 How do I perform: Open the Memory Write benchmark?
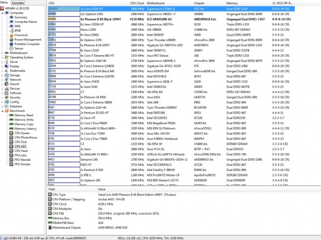click(x=24, y=120)
